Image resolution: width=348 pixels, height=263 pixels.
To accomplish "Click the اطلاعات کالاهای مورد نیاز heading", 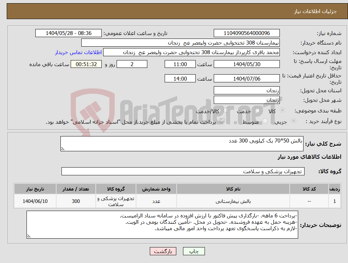I will coord(309,157).
